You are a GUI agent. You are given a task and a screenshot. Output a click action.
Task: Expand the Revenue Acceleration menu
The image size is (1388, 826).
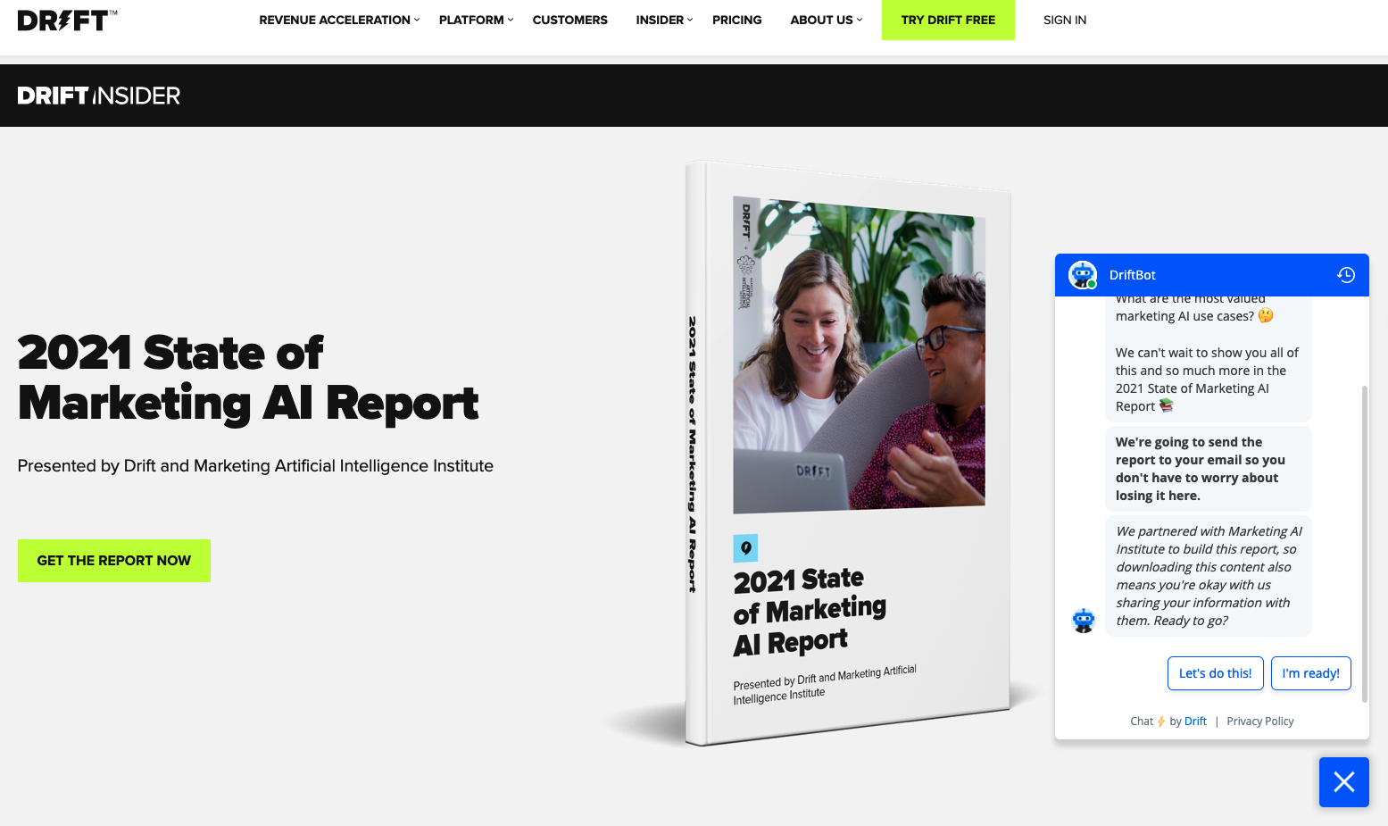pyautogui.click(x=339, y=20)
